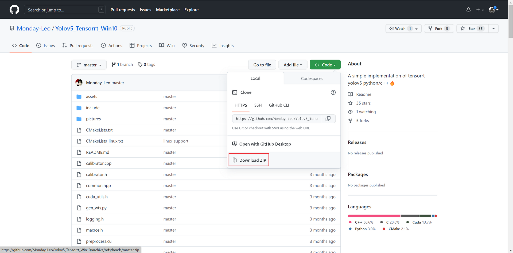
Task: Click Go to file button
Action: [x=262, y=65]
